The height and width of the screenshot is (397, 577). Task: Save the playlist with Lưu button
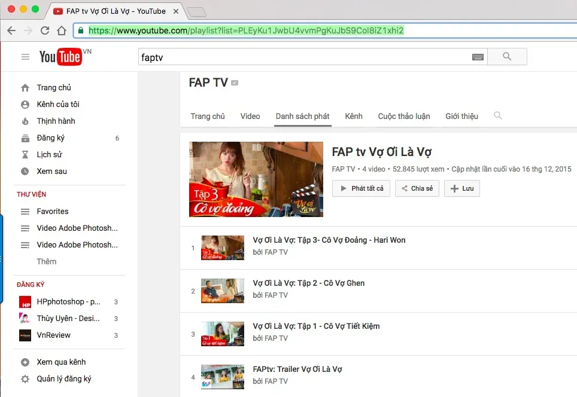[x=461, y=188]
